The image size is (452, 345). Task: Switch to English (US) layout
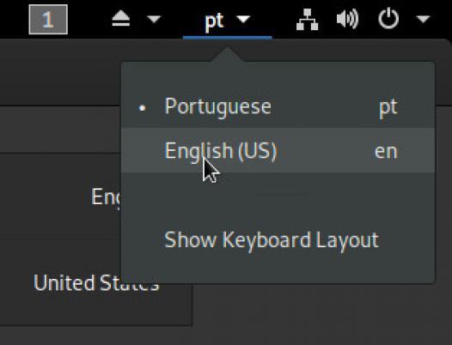[x=278, y=150]
